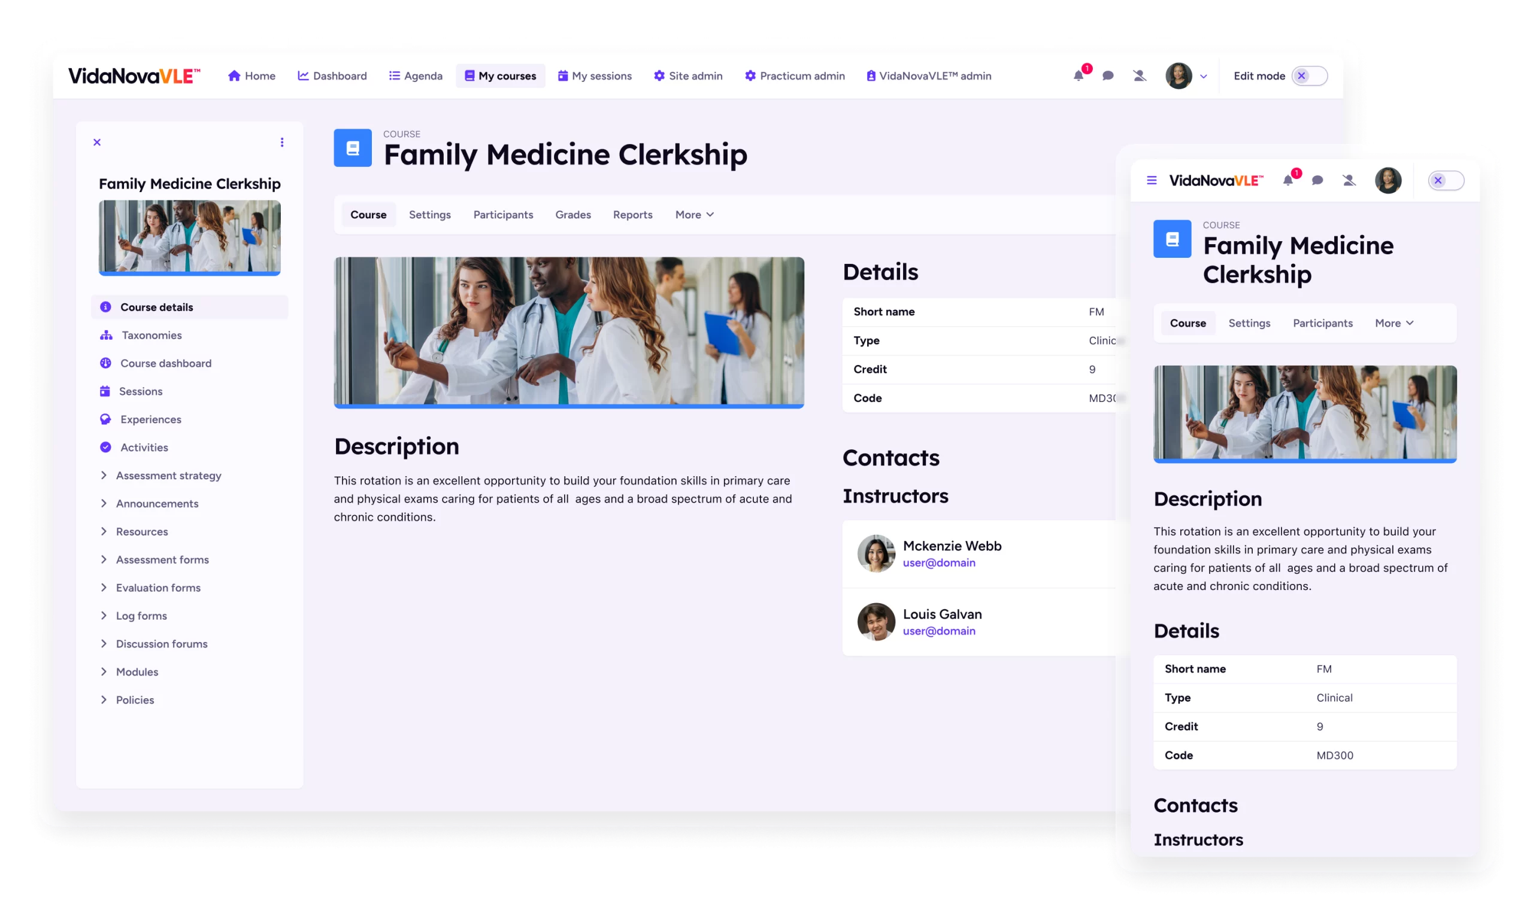
Task: Close the course sidebar with the X icon
Action: (x=97, y=142)
